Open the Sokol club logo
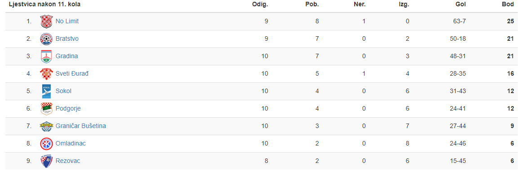Viewport: 525px width, 171px height. pyautogui.click(x=47, y=91)
